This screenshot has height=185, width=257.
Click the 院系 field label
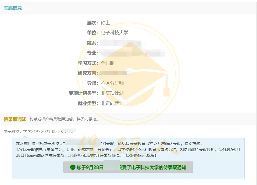tap(93, 43)
